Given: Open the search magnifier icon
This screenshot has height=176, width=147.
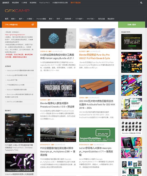Looking at the screenshot, I should (141, 3).
